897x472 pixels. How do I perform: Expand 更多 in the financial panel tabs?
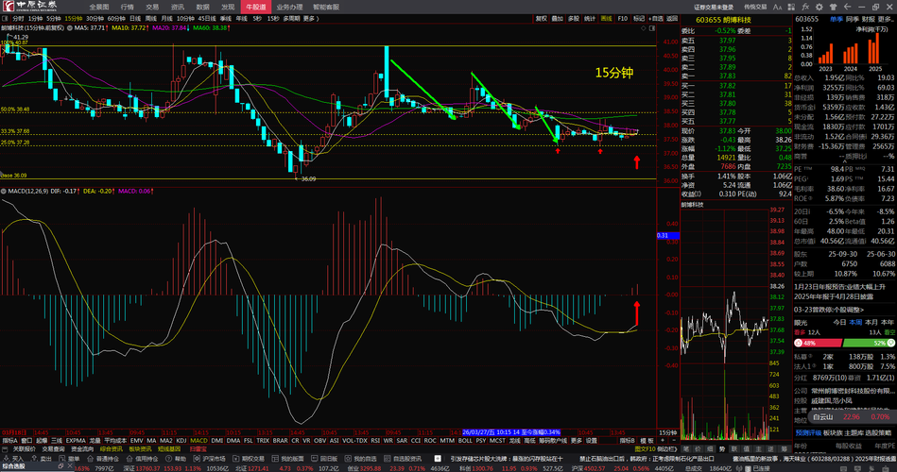[885, 20]
